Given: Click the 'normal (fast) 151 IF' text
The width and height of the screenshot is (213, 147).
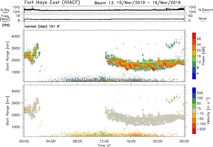Looking at the screenshot, I should pos(42,26).
